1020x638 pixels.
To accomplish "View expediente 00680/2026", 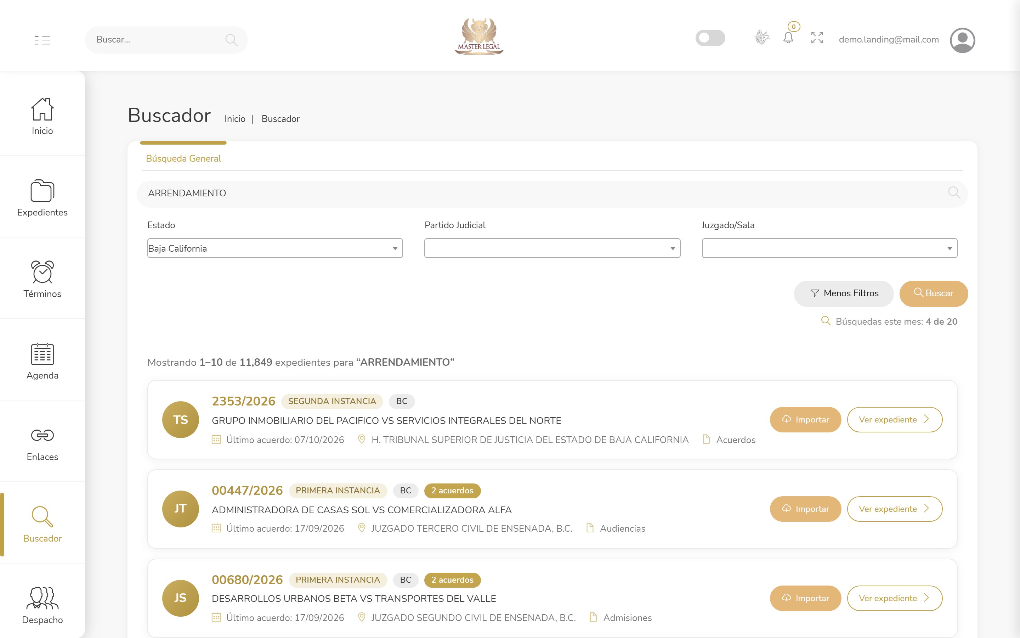I will (x=894, y=598).
